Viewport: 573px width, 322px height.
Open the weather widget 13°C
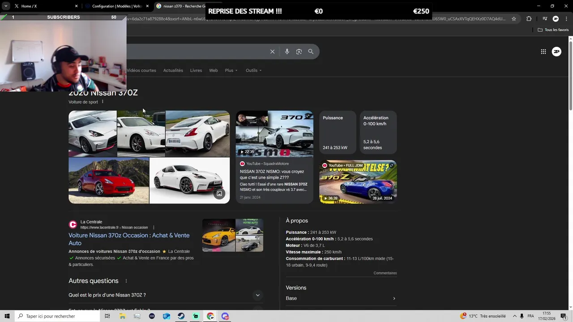pyautogui.click(x=483, y=316)
